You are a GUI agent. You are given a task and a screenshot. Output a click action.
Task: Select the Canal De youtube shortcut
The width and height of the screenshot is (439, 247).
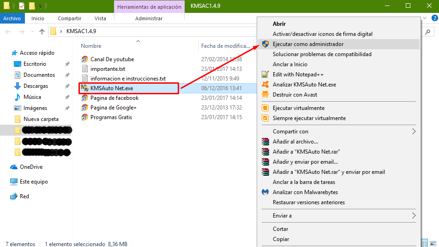tap(112, 59)
